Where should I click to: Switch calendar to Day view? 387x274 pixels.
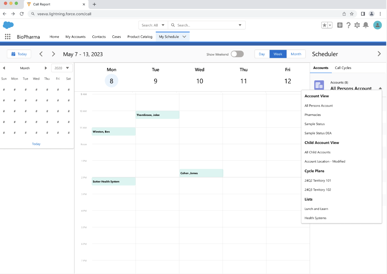click(x=262, y=54)
